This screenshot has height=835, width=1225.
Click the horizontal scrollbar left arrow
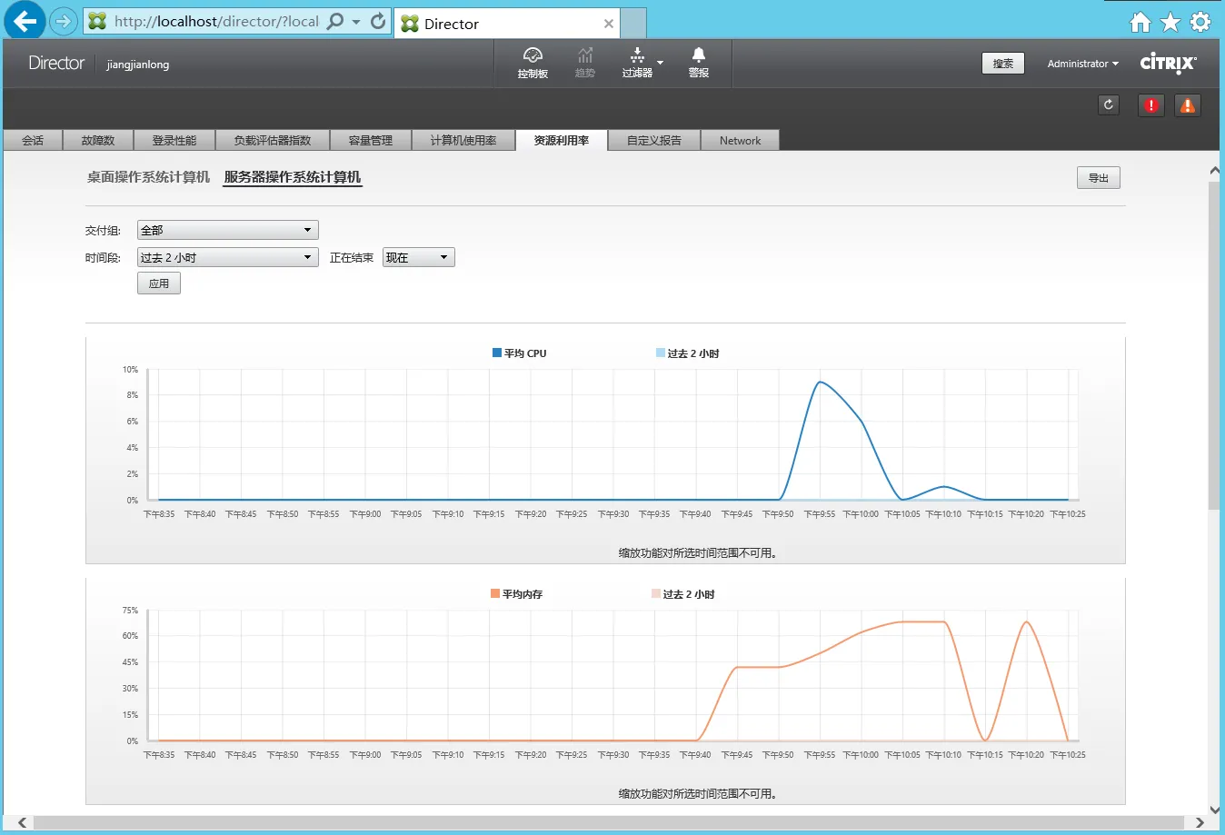pos(22,822)
